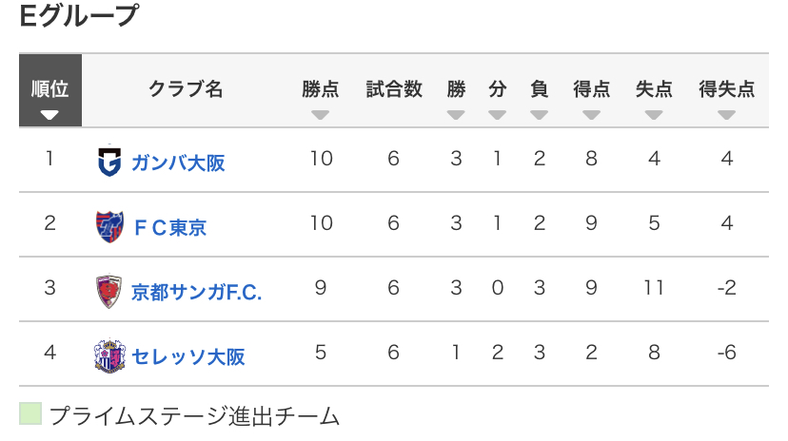Click the Kyoto Sanga F.C. crest icon

pyautogui.click(x=109, y=291)
